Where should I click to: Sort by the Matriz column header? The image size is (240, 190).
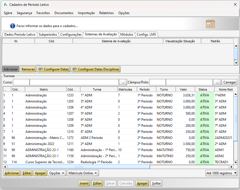click(46, 89)
